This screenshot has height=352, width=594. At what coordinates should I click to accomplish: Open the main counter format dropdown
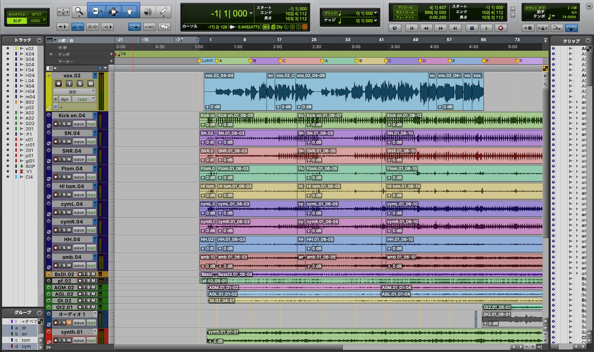pos(251,14)
